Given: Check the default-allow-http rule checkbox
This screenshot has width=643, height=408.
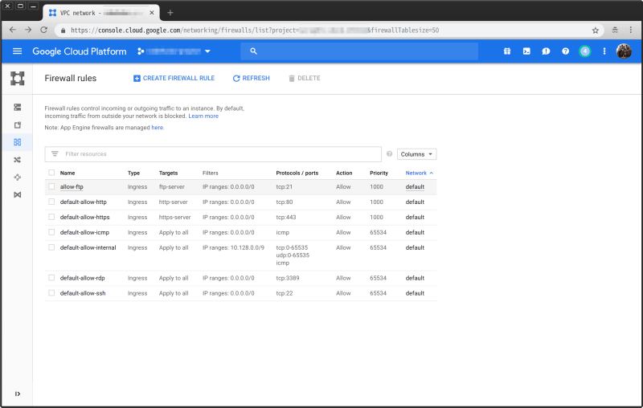Looking at the screenshot, I should pos(51,202).
